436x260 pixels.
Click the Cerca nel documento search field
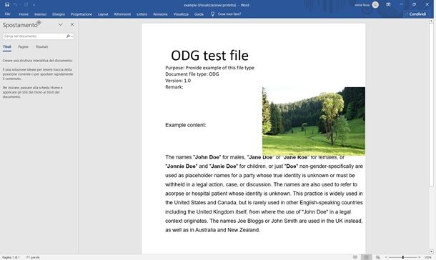(x=34, y=36)
